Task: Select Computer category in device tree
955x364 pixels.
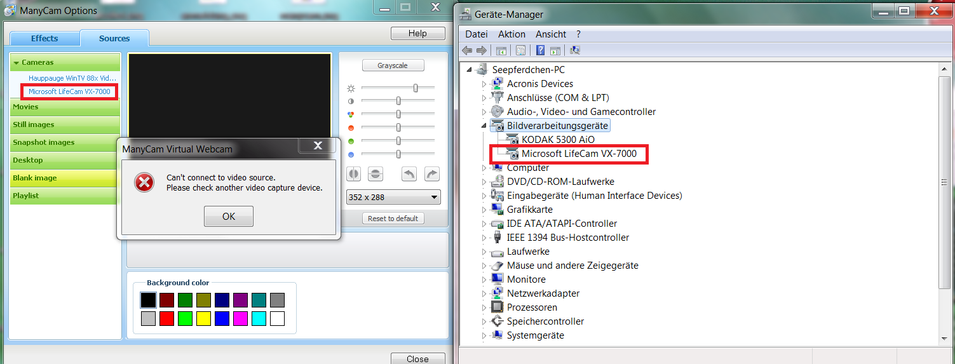Action: (528, 168)
